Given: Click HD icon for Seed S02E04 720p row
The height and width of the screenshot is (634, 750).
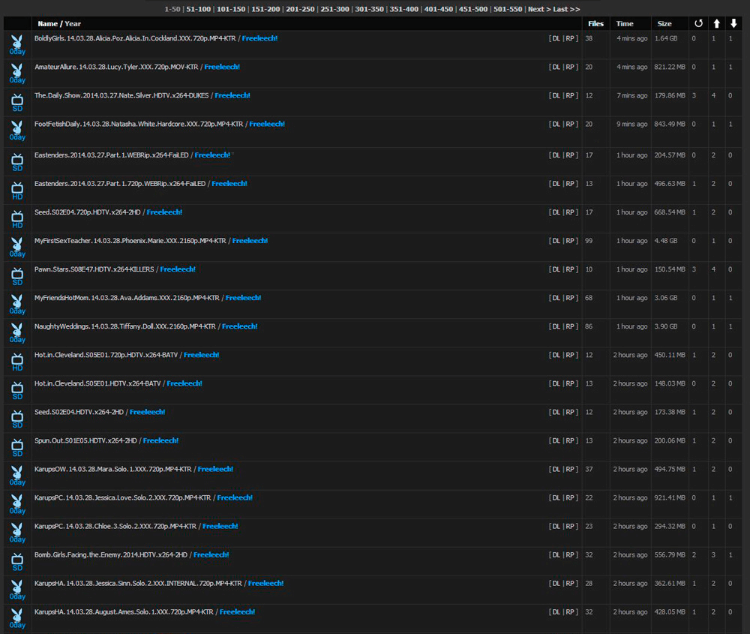Looking at the screenshot, I should point(17,219).
